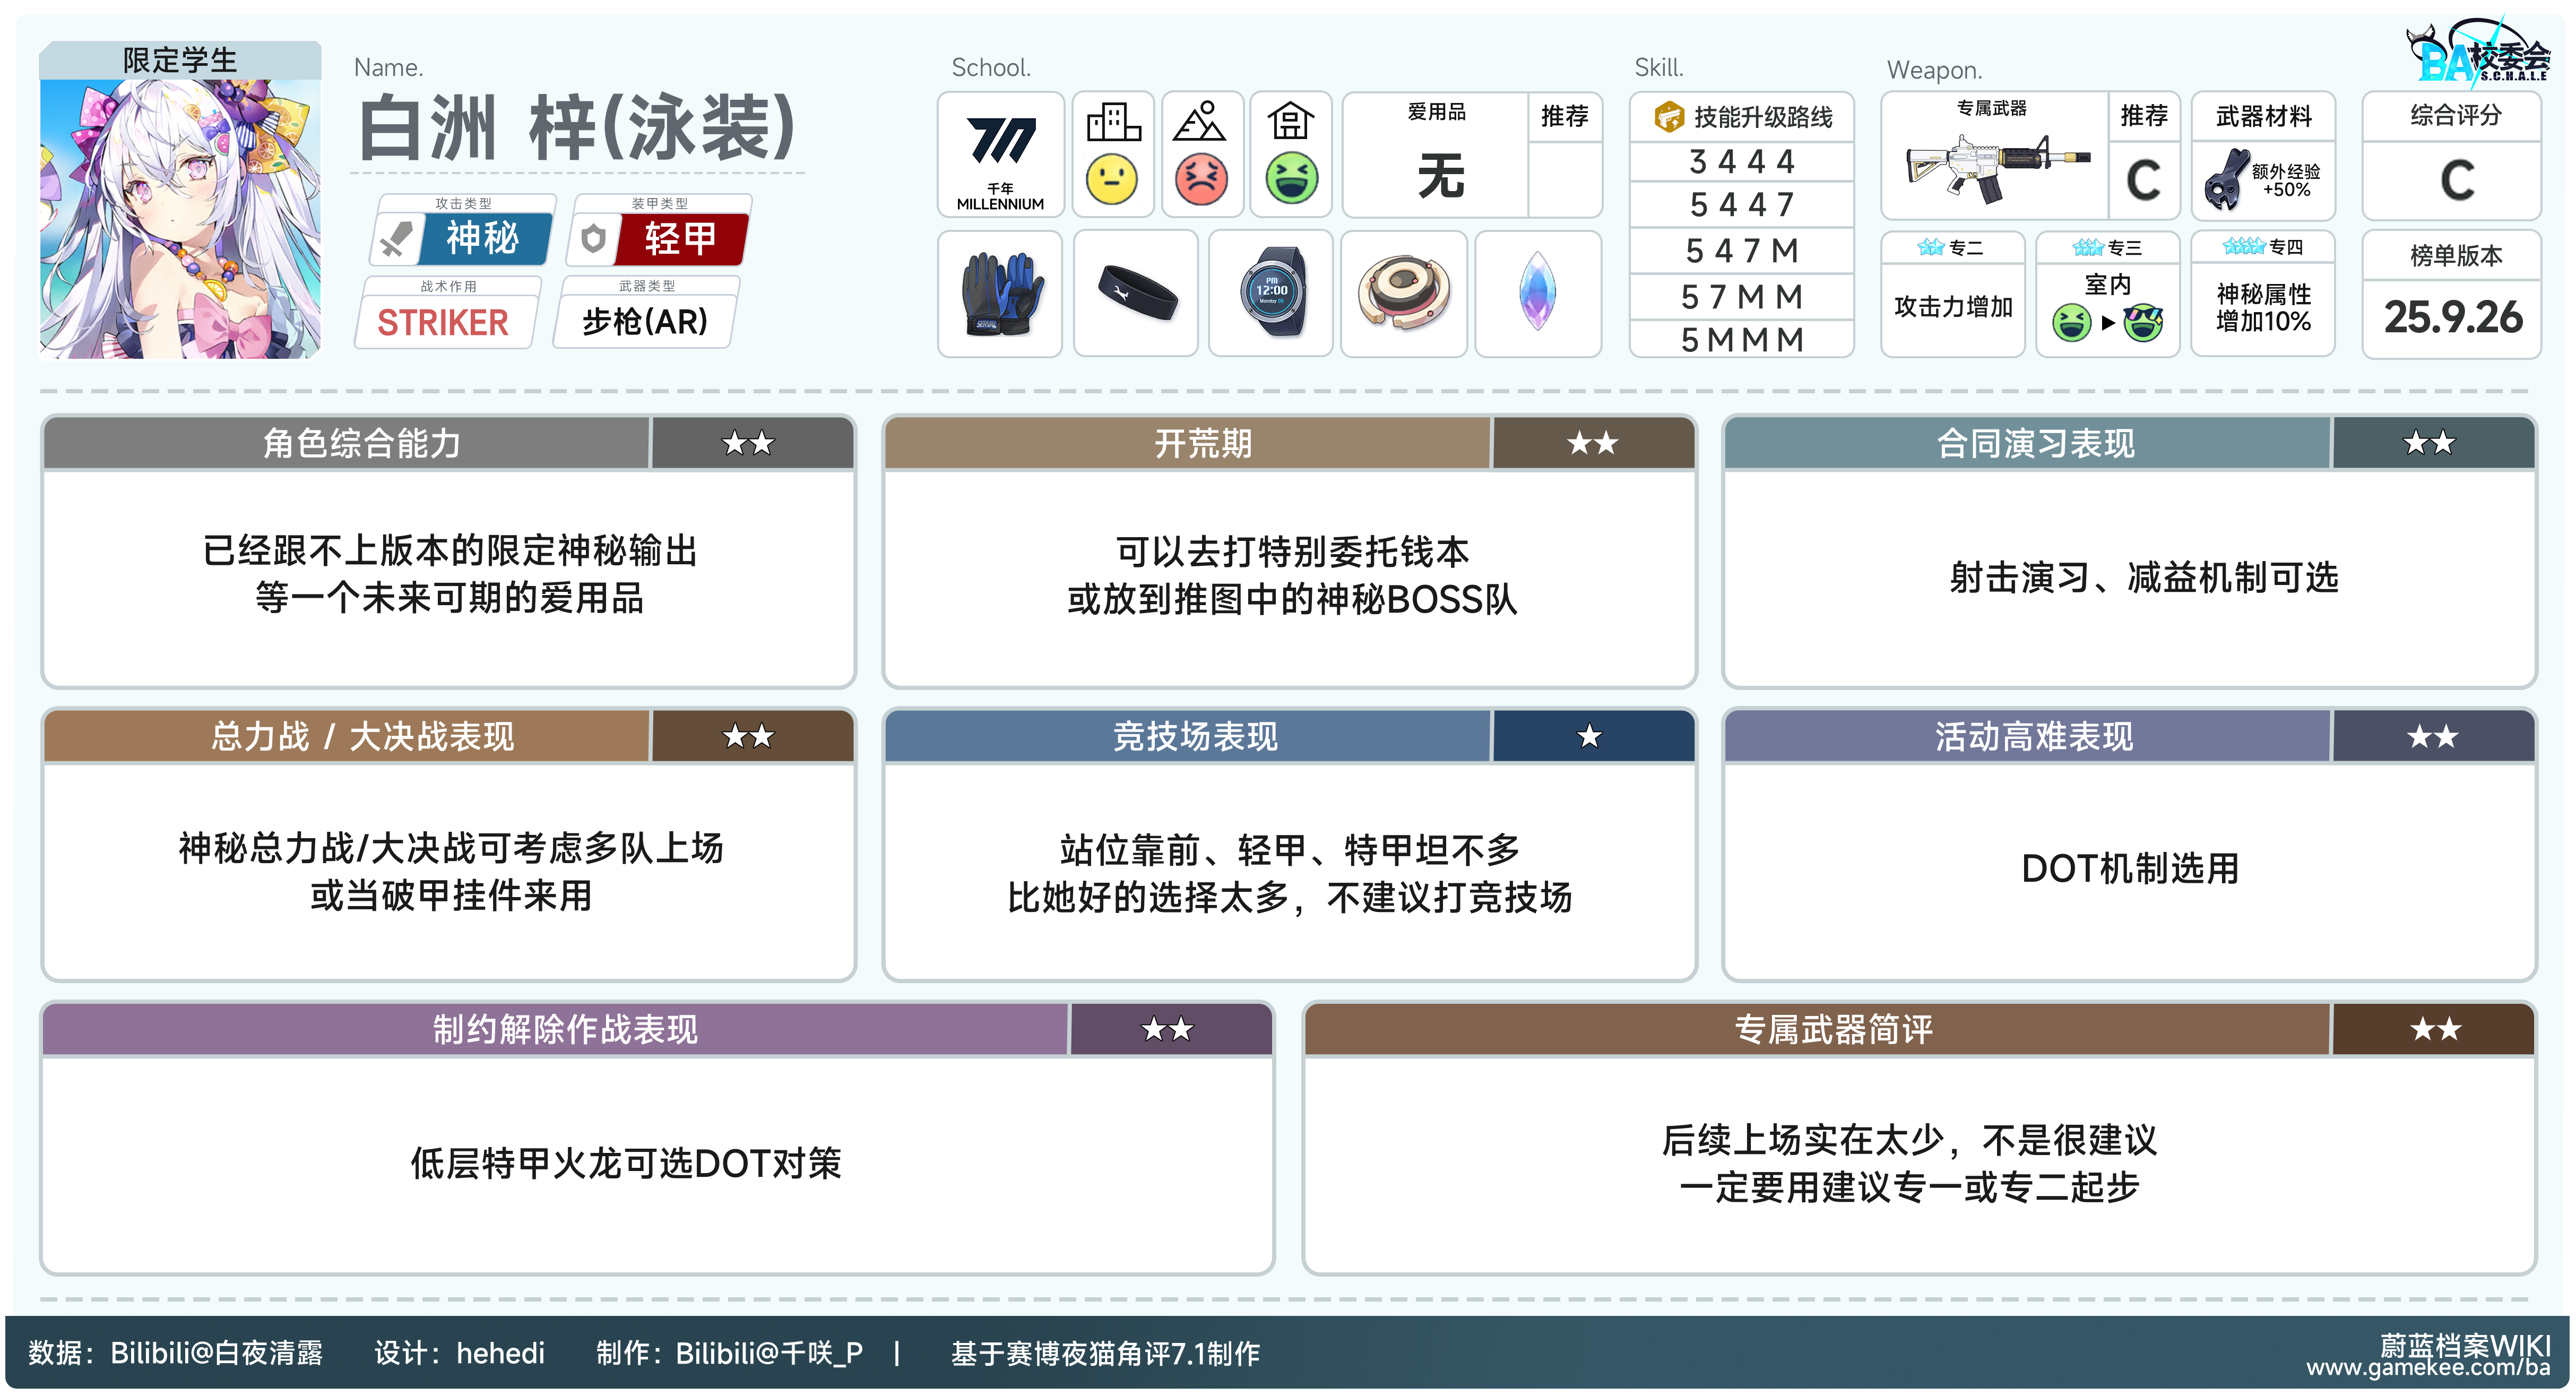
Task: Click the angry red face terrain icon
Action: point(1202,180)
